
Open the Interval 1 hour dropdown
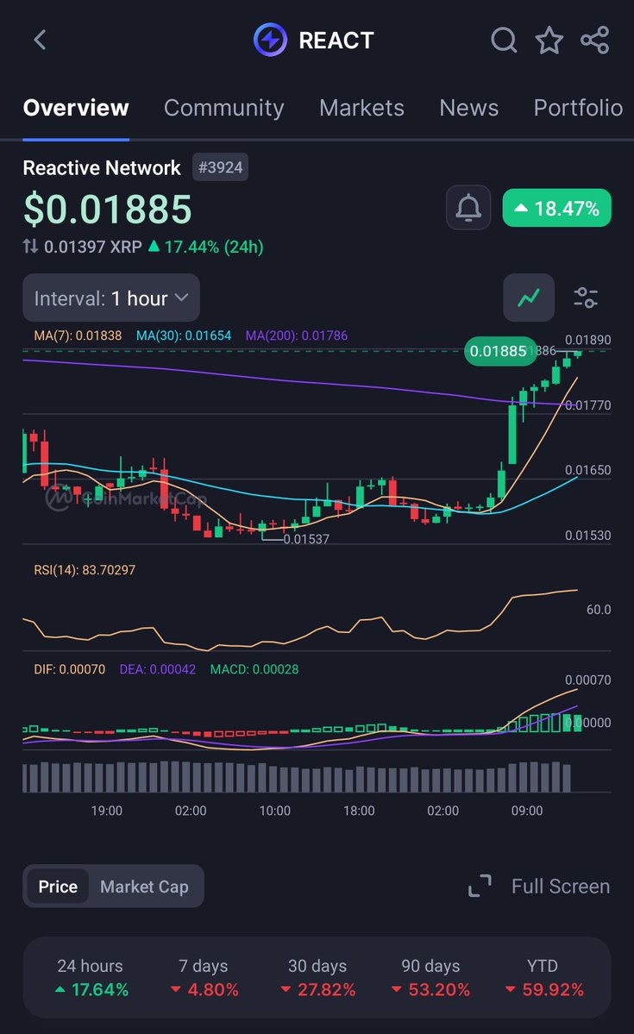point(111,298)
